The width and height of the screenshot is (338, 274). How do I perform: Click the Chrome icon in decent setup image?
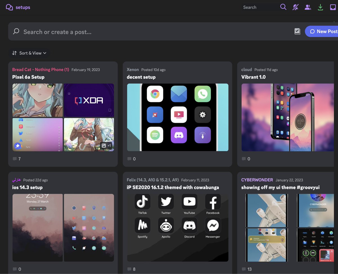pos(155,94)
